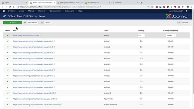This screenshot has height=109, width=194.
Task: Click the blue browser extension icon
Action: 160,7
